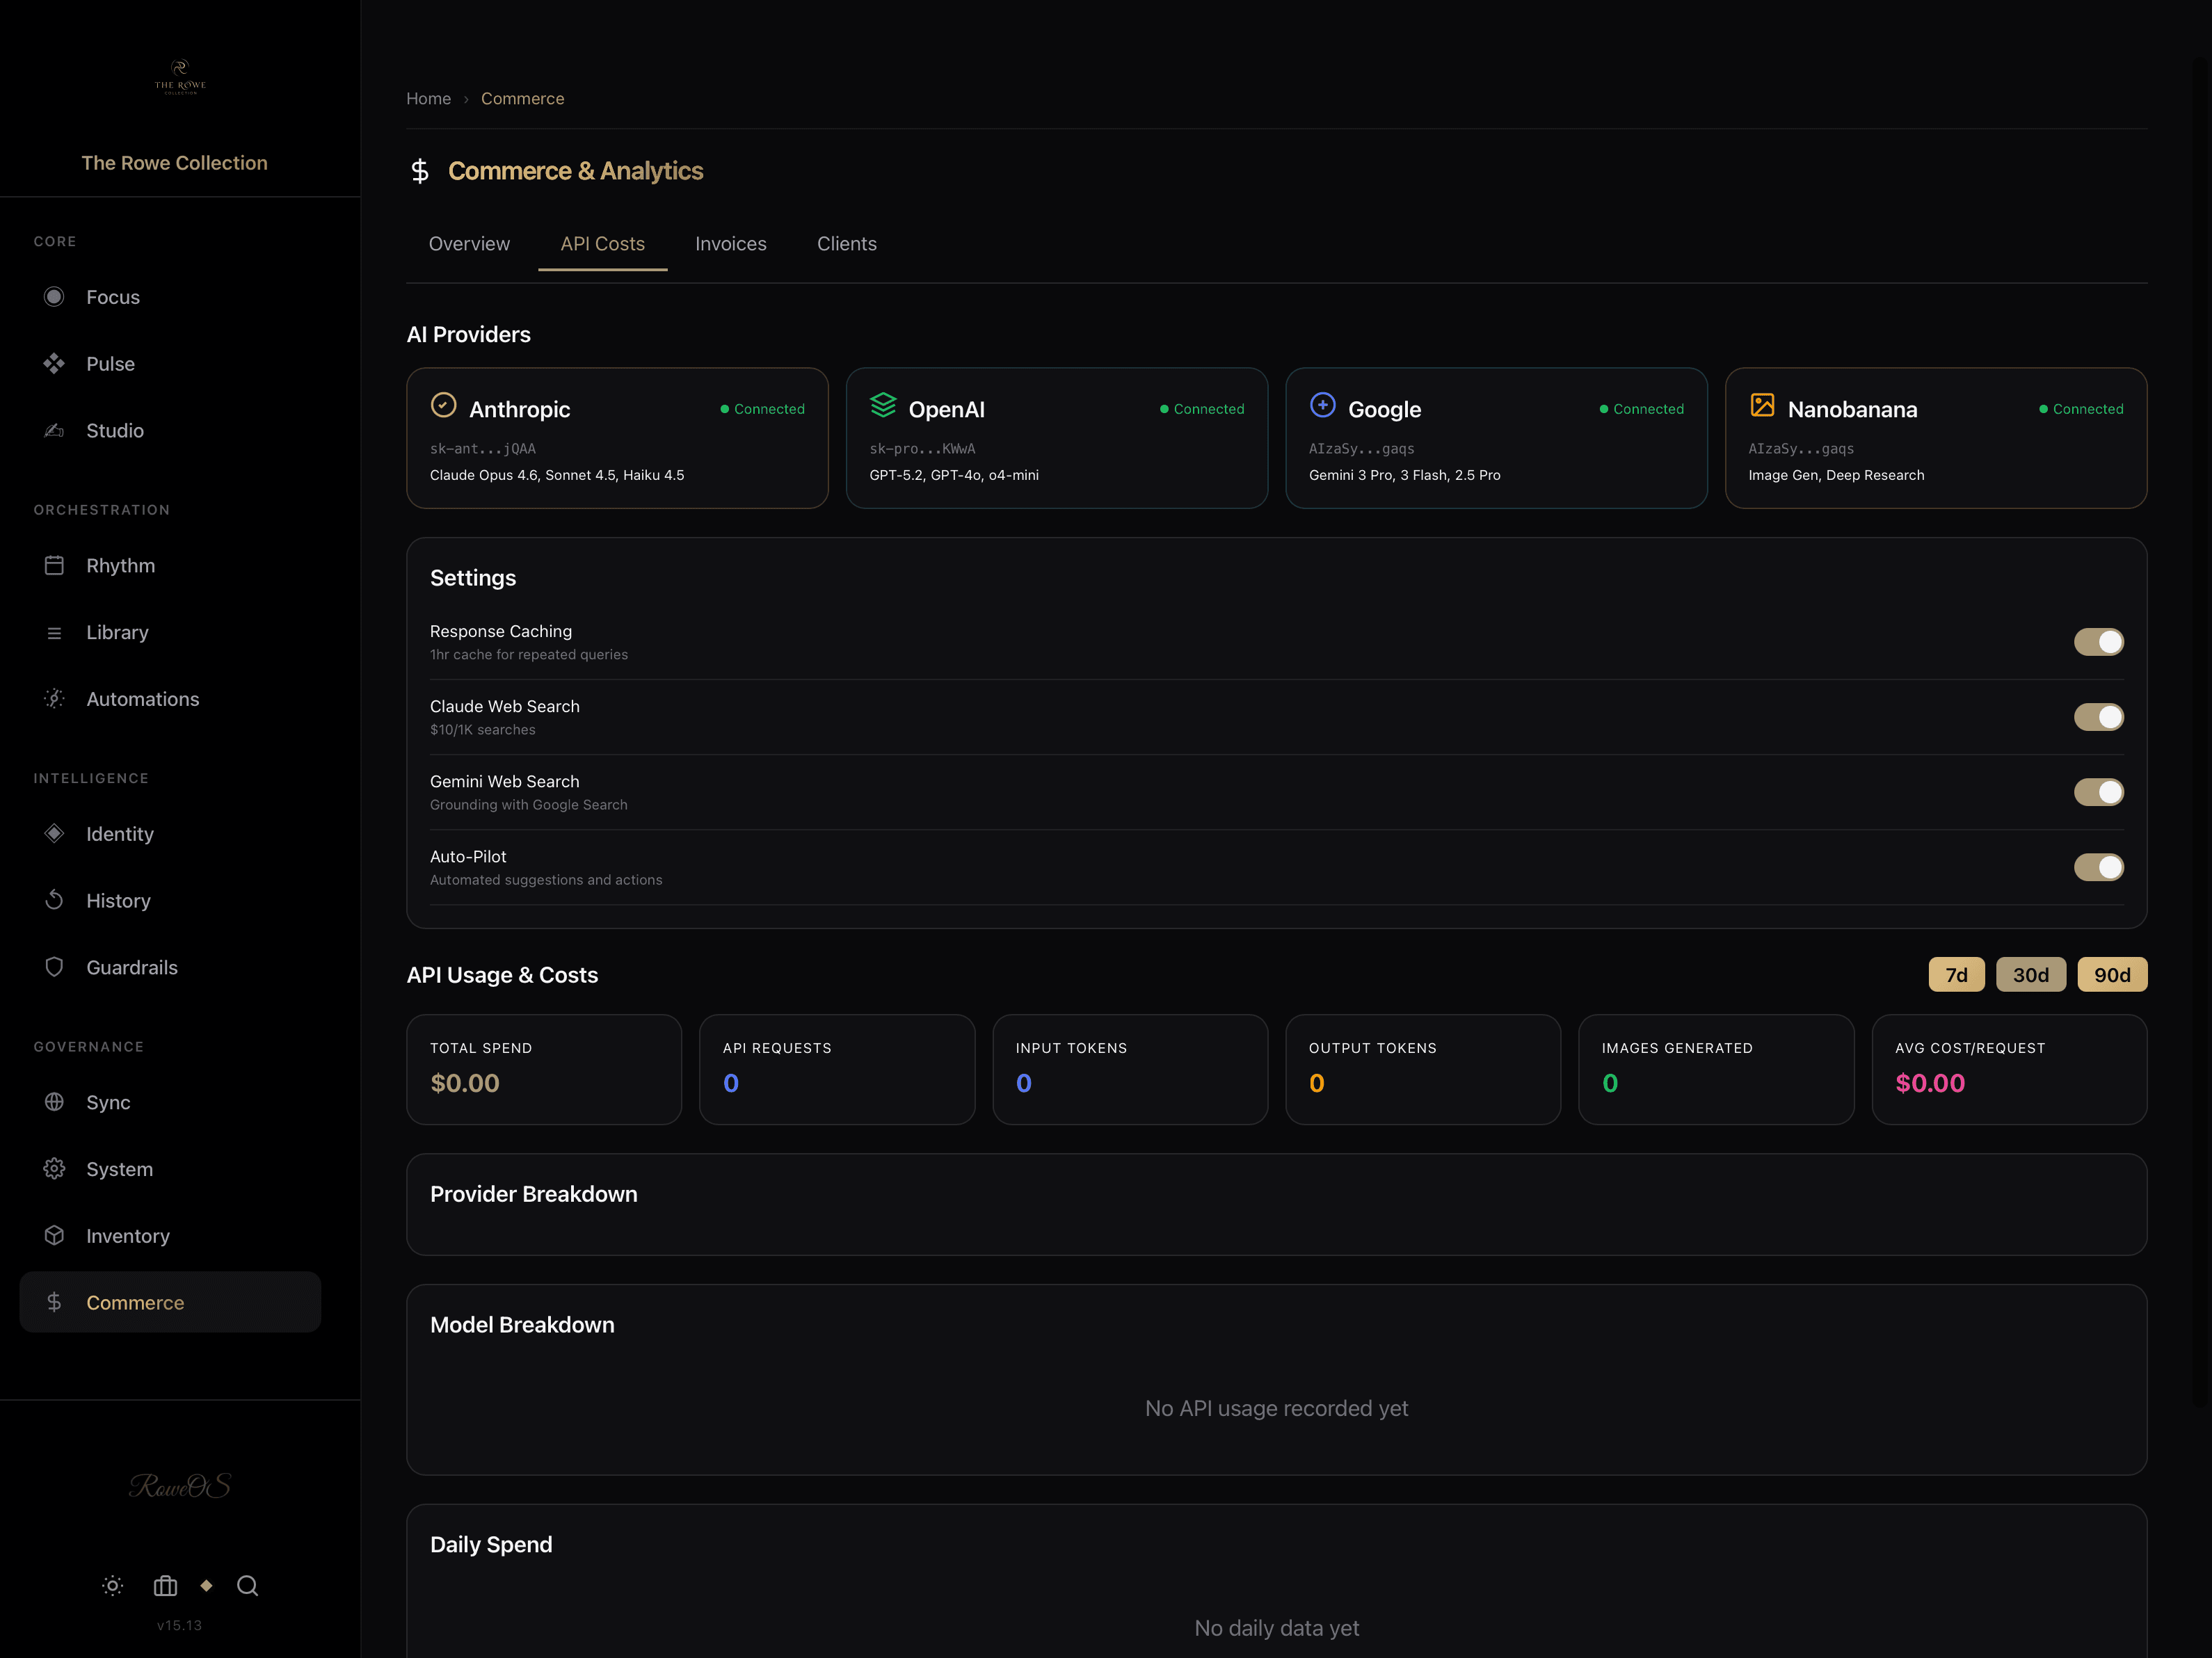Disable Response Caching

[2099, 641]
